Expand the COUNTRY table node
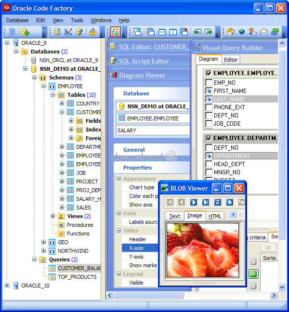289x312 pixels. pyautogui.click(x=62, y=103)
